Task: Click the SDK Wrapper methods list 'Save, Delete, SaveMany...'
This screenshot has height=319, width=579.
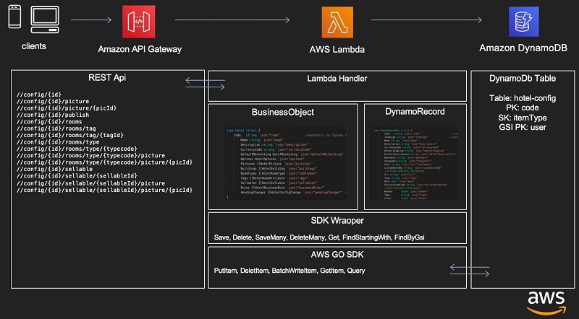Action: click(x=319, y=237)
